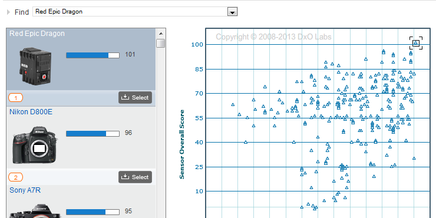The height and width of the screenshot is (218, 436).
Task: Click the download icon on Red Epic Dragon Select
Action: coord(125,97)
